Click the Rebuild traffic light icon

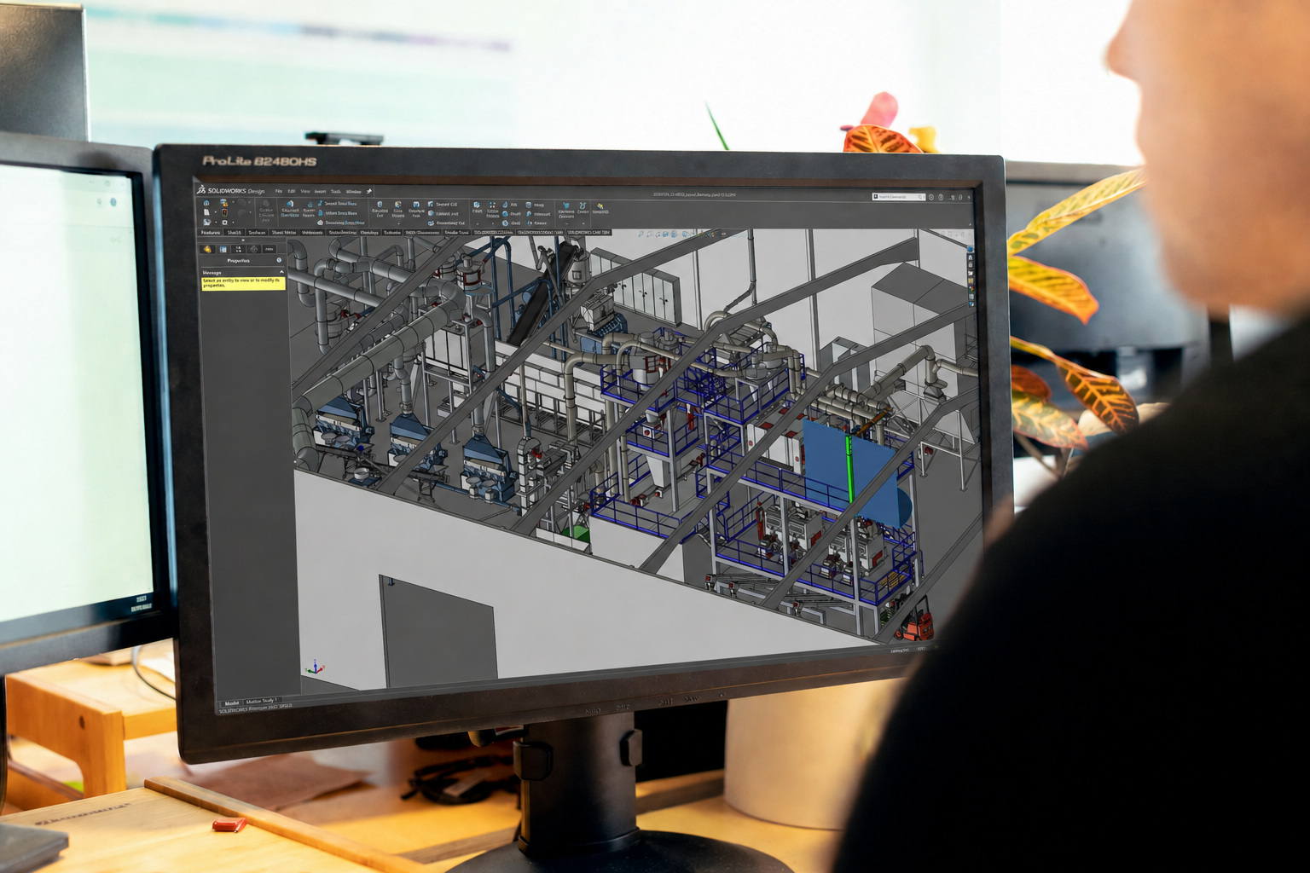tap(224, 212)
